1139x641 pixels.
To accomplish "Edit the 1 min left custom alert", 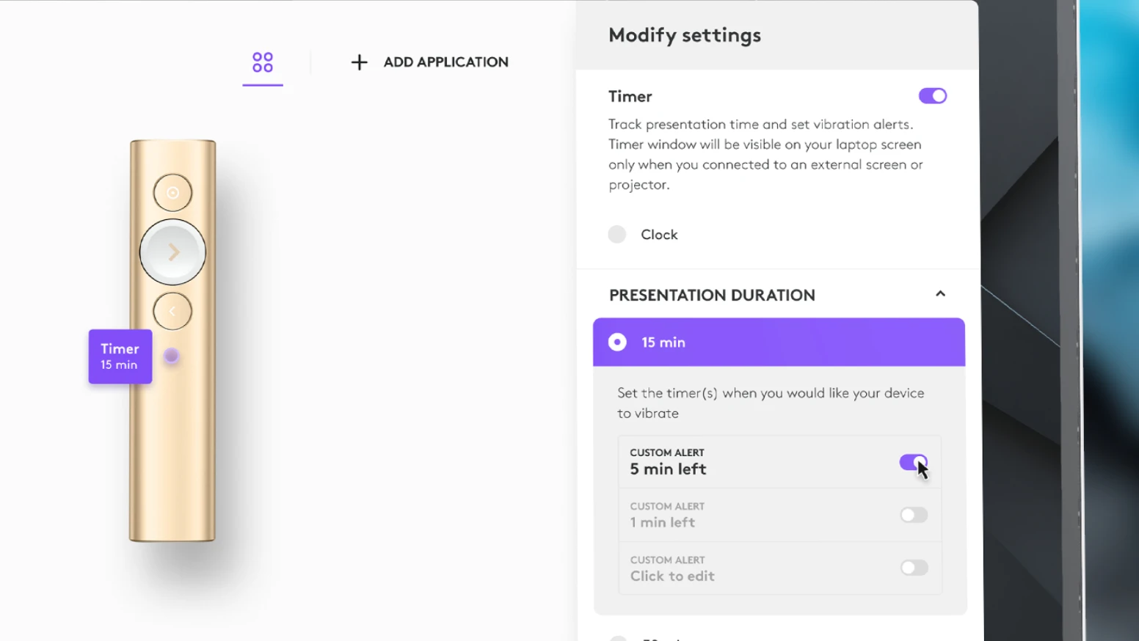I will 663,522.
